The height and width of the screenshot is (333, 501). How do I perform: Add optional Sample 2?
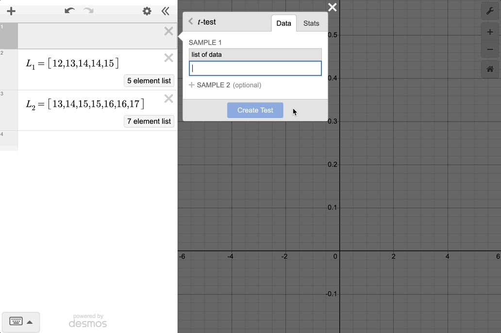pos(225,85)
